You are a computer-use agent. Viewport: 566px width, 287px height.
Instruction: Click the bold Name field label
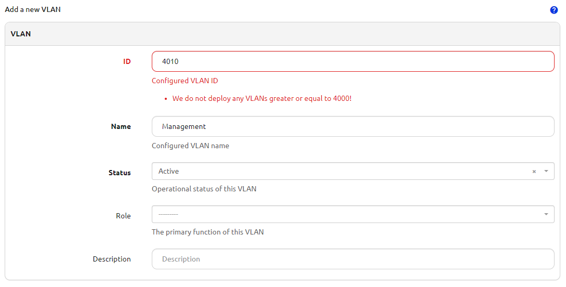121,126
